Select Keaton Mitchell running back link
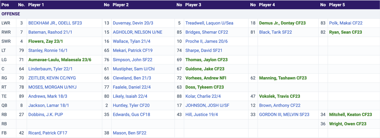Viewport: 380px width, 138px height. pyautogui.click(x=350, y=114)
